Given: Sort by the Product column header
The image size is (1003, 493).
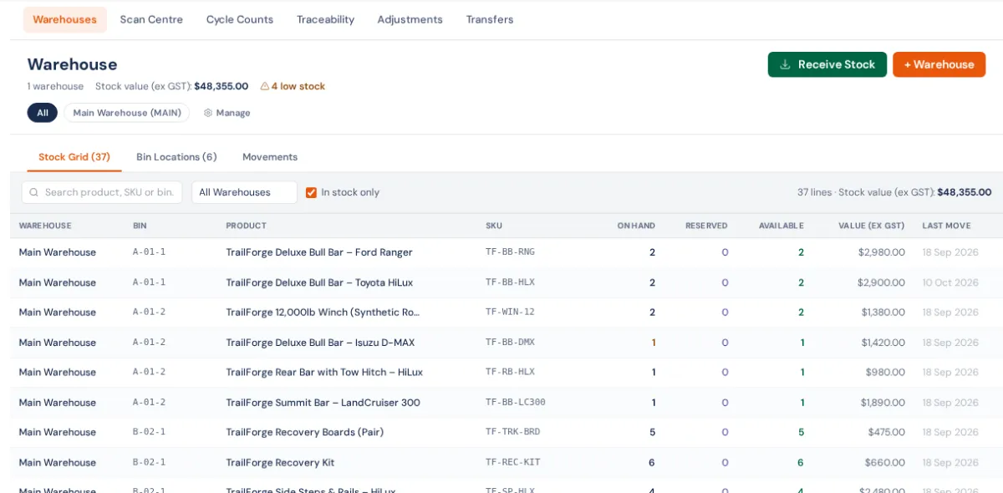Looking at the screenshot, I should (x=247, y=226).
